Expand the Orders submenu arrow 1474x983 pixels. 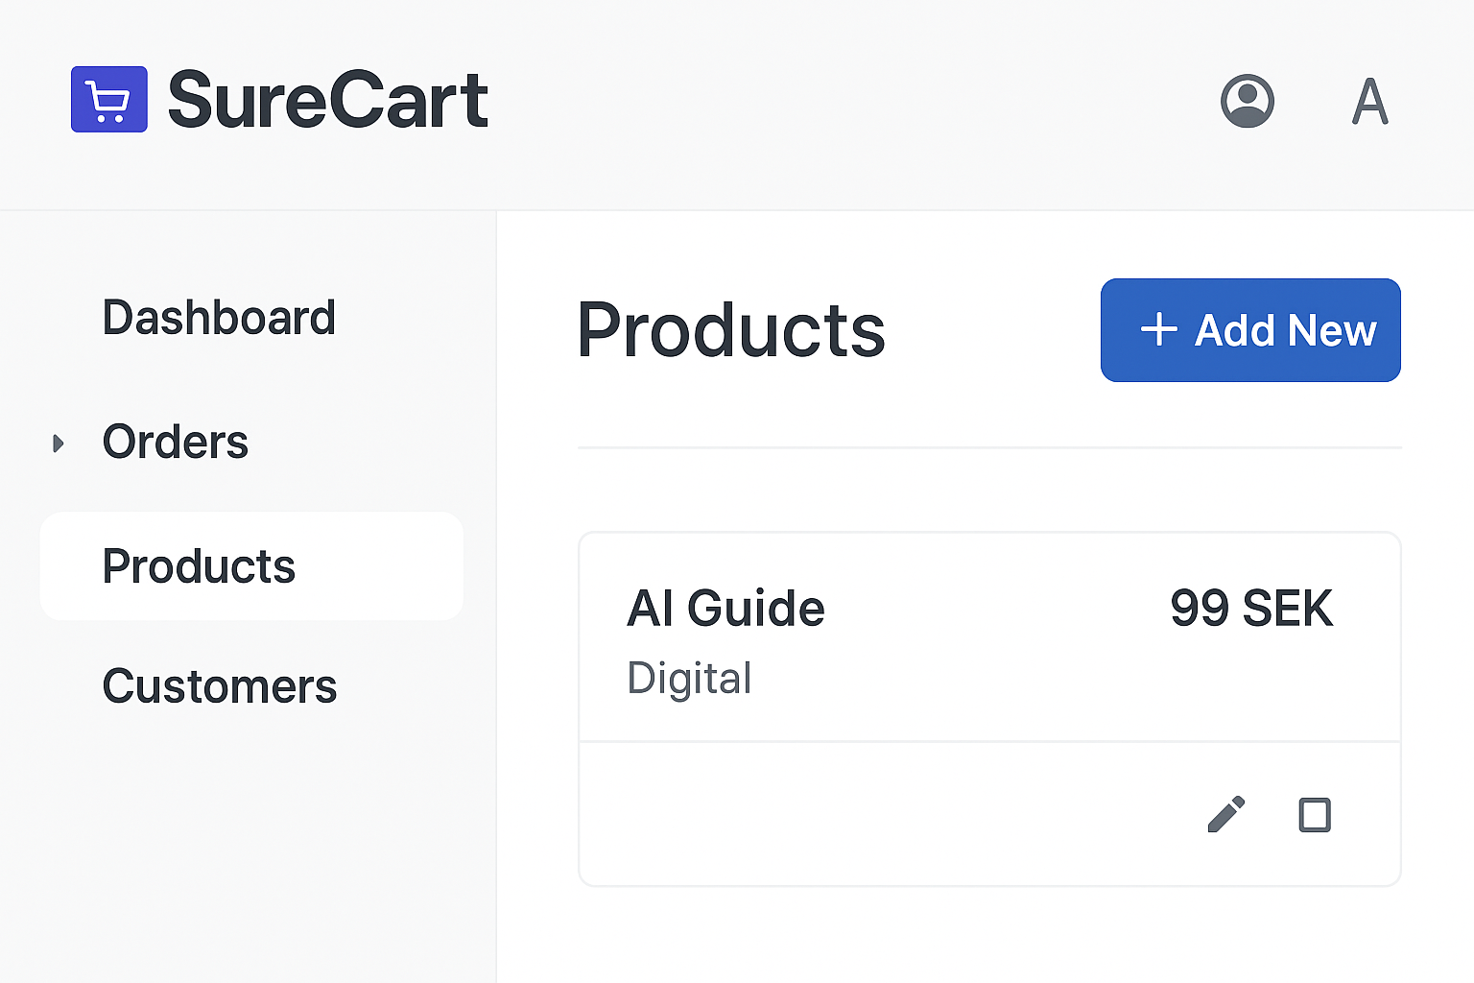pyautogui.click(x=59, y=444)
